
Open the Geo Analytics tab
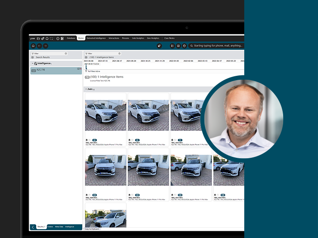click(x=153, y=38)
